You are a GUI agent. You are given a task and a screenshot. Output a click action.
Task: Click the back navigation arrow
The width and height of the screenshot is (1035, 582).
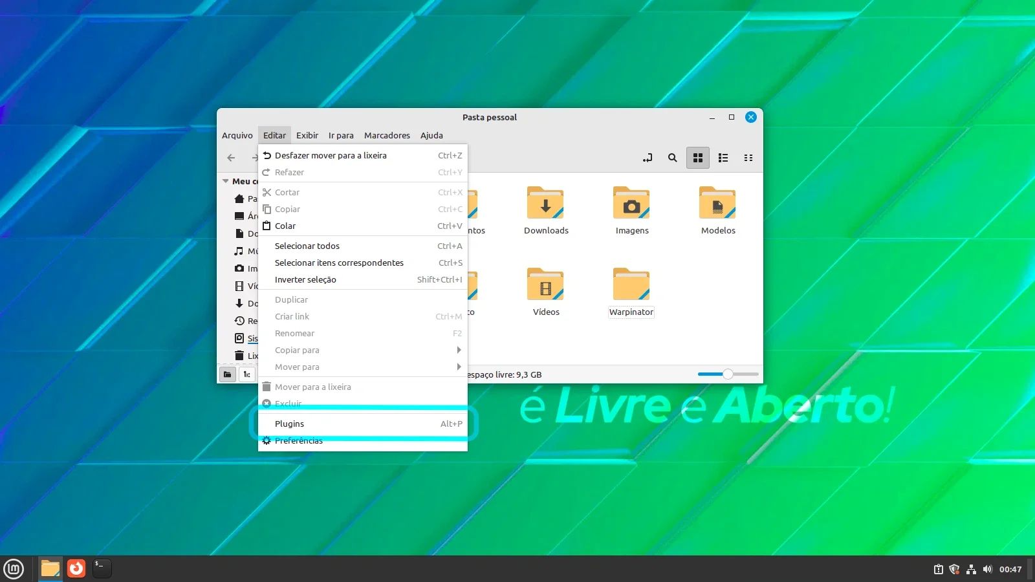click(231, 158)
